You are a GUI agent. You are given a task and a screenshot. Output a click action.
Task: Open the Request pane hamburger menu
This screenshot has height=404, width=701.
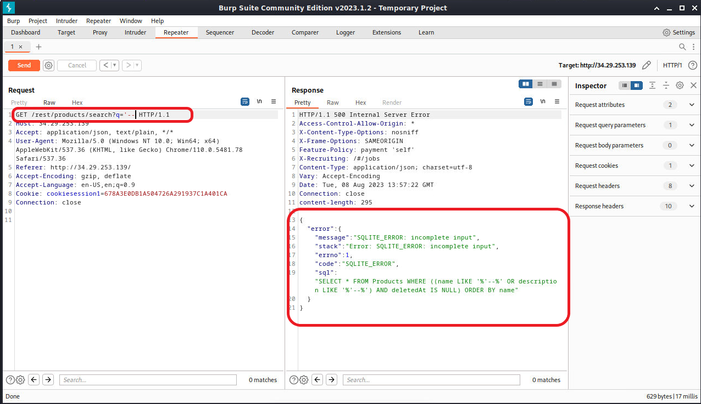pyautogui.click(x=274, y=102)
